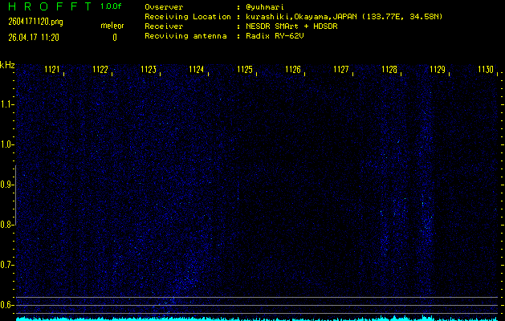Screen dimensions: 505x321
Task: Click the Receiver label
Action: point(164,26)
